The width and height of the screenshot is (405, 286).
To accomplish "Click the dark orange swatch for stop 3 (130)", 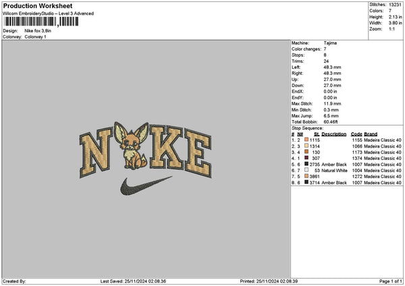I will (x=306, y=152).
